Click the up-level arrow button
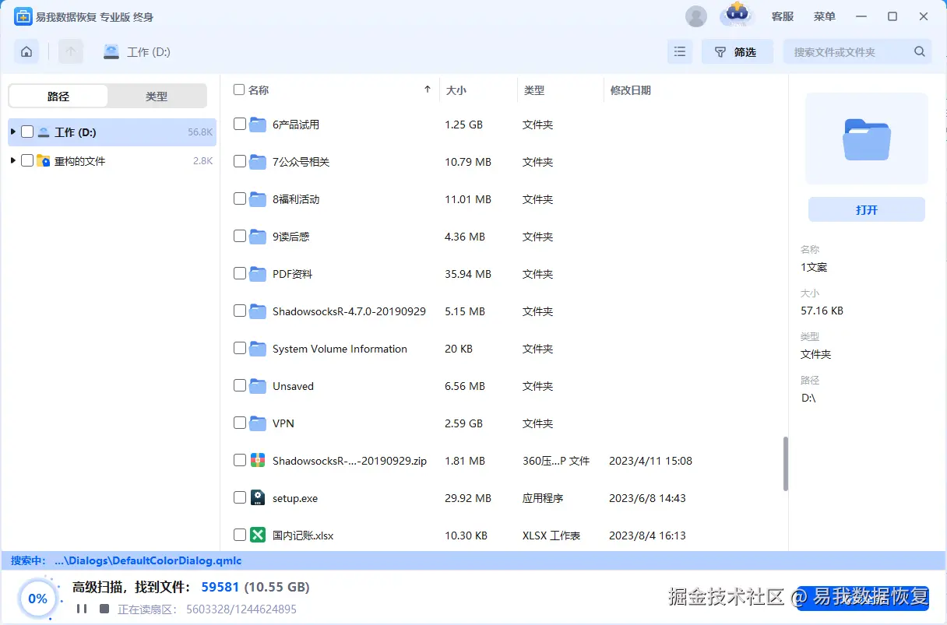Image resolution: width=947 pixels, height=625 pixels. click(x=71, y=52)
